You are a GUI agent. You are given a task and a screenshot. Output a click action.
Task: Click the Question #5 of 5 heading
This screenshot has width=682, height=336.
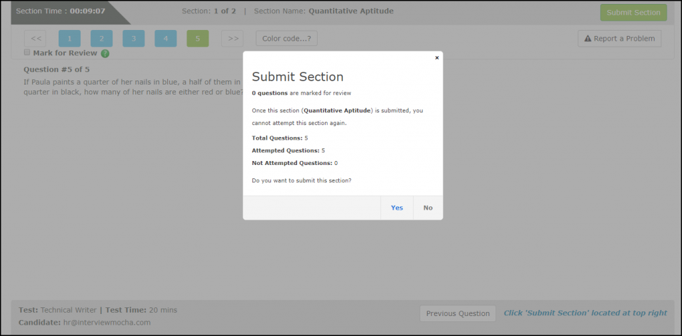coord(57,69)
